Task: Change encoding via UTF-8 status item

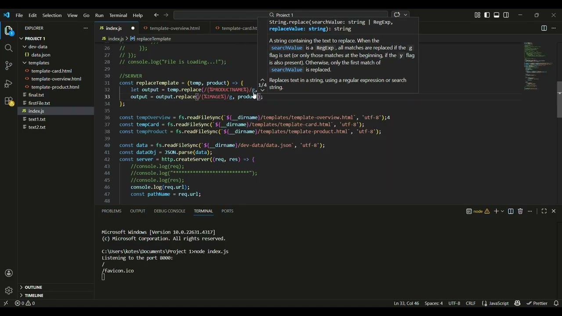Action: [454, 303]
